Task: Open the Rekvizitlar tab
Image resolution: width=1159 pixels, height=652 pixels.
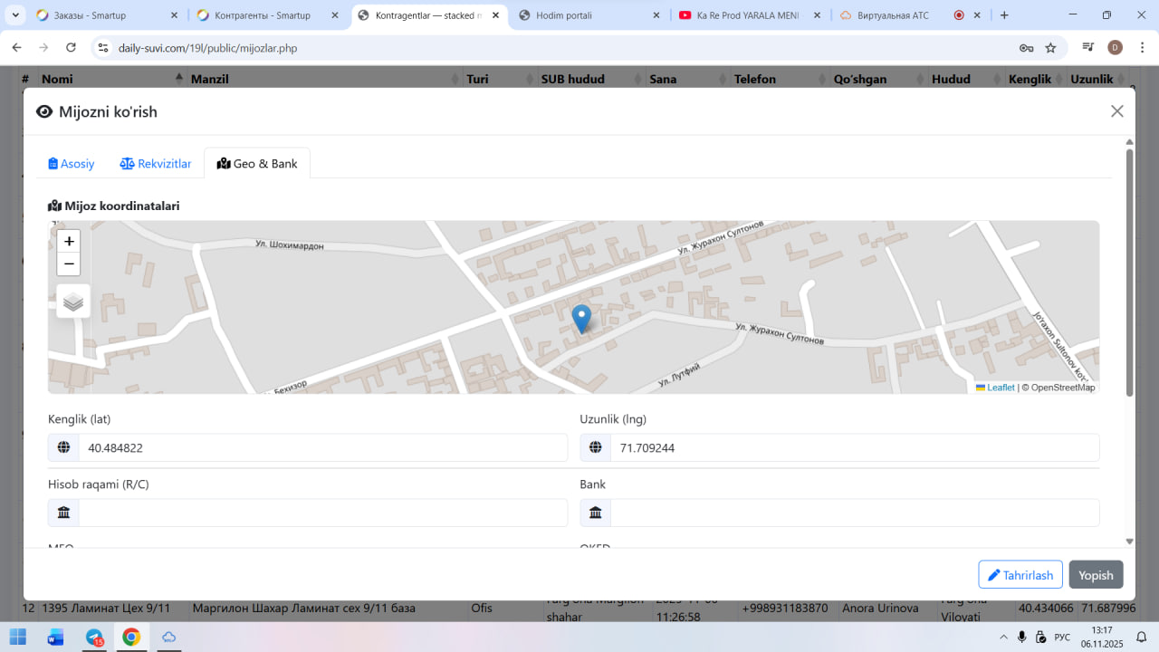Action: coord(156,164)
